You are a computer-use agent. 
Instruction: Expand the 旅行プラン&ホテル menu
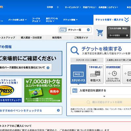(x=52, y=20)
